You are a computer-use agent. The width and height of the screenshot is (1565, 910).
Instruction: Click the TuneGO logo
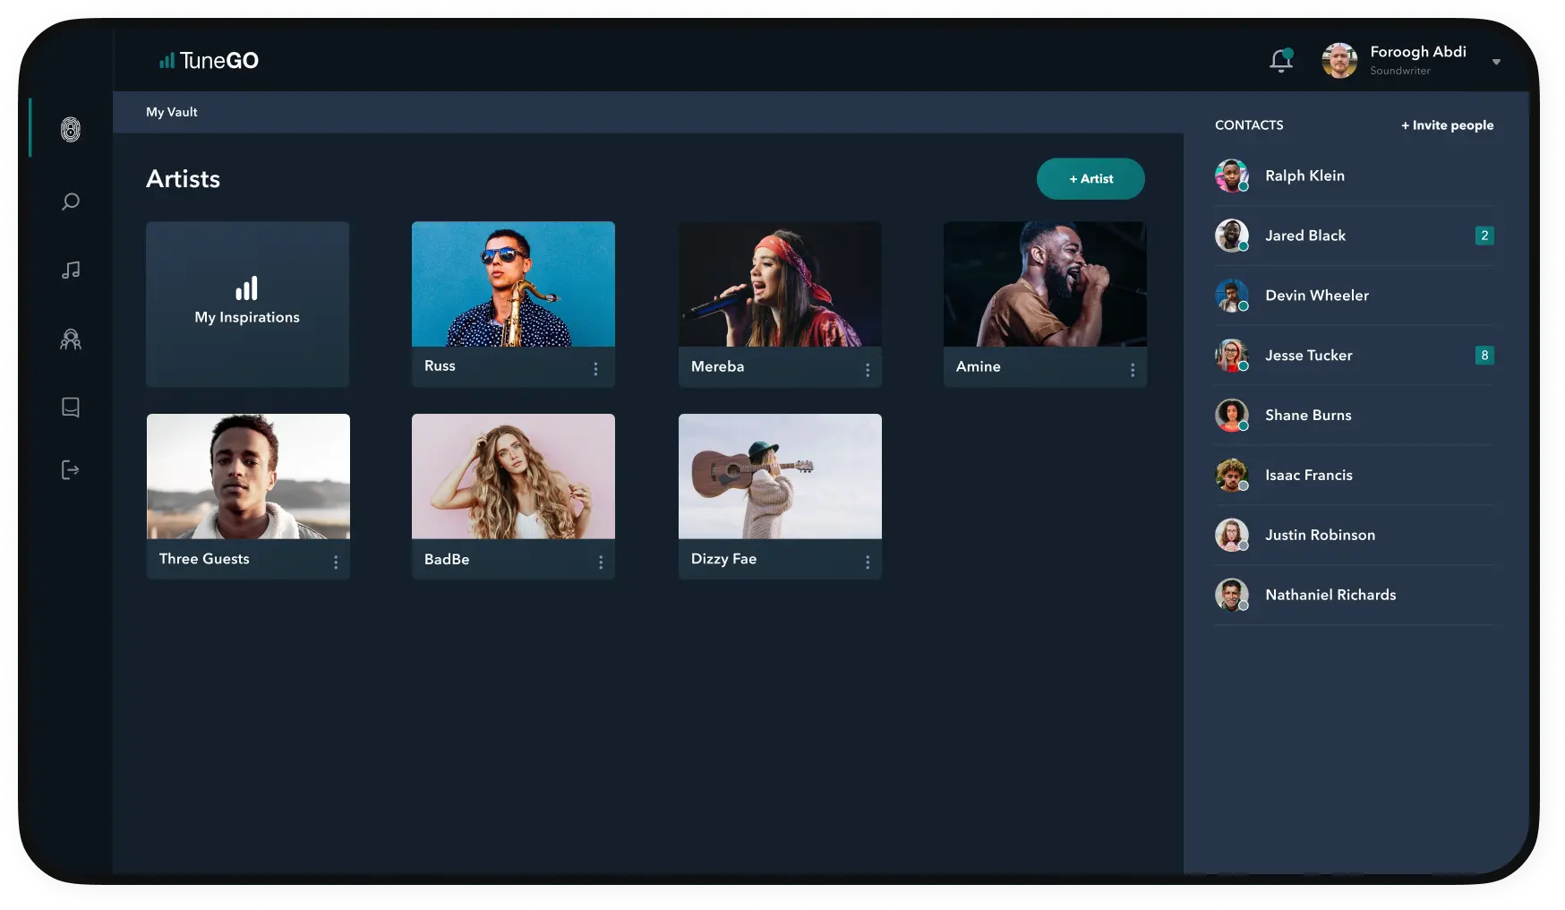pos(209,60)
